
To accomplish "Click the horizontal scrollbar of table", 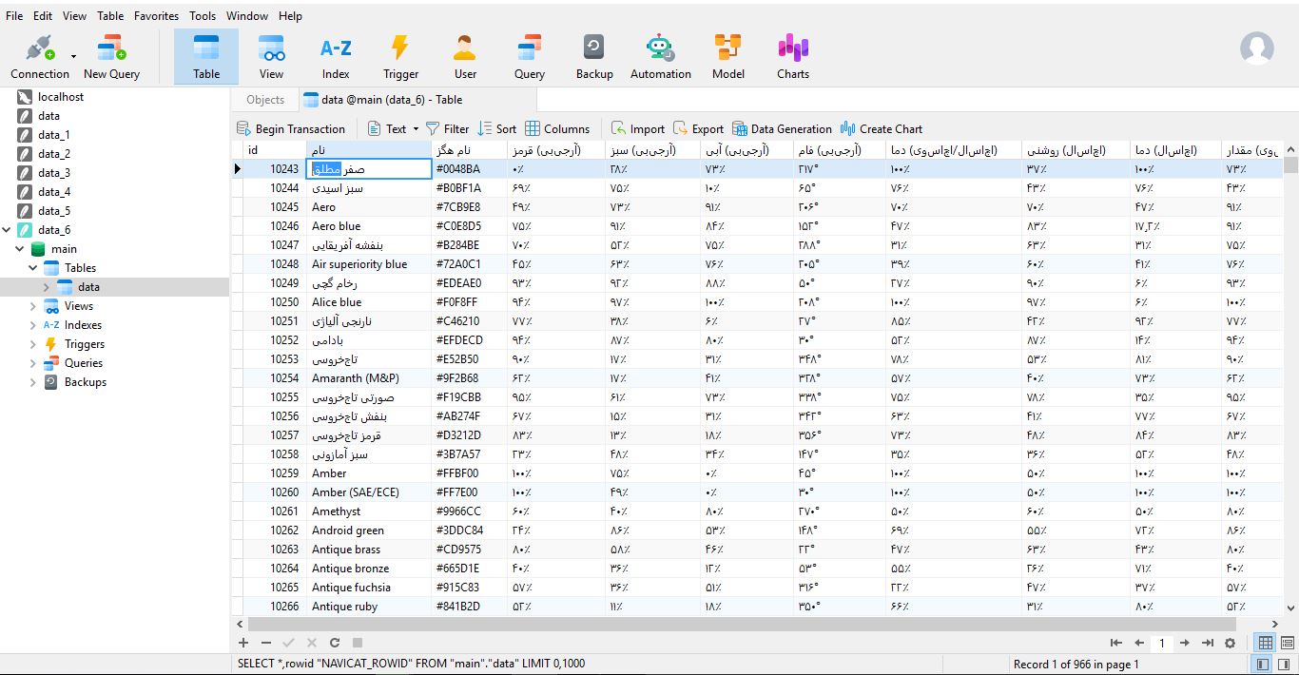I will [x=742, y=624].
